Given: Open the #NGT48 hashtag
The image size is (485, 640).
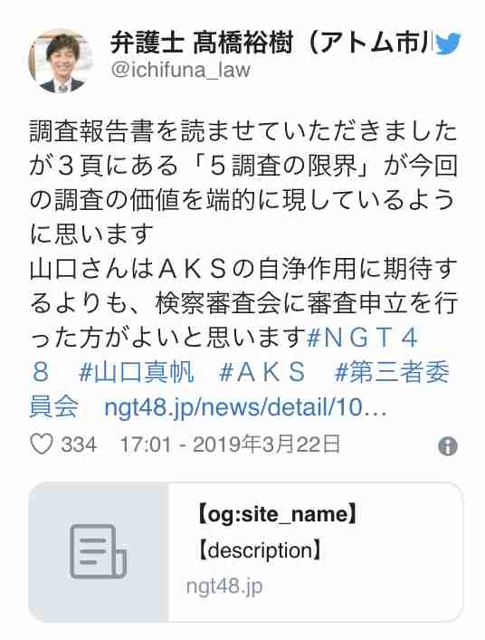Looking at the screenshot, I should click(362, 338).
